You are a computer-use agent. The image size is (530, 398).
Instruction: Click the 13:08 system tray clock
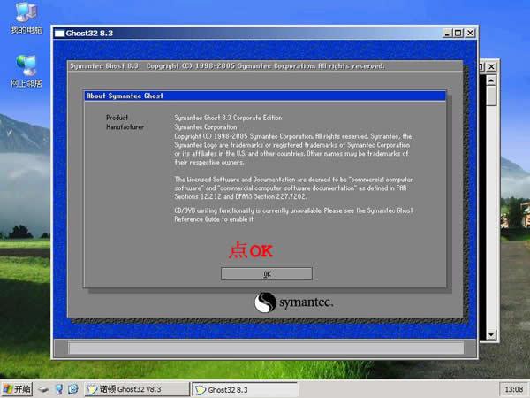(x=513, y=389)
